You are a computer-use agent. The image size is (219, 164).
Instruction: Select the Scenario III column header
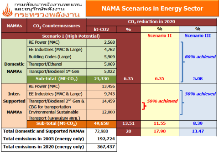click(198, 36)
